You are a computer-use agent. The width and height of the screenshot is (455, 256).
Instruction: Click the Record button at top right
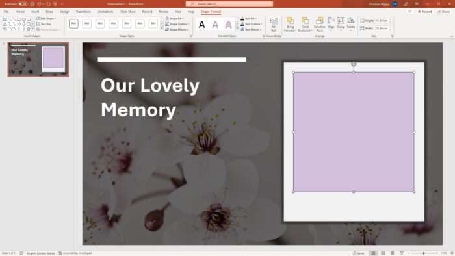(x=424, y=12)
